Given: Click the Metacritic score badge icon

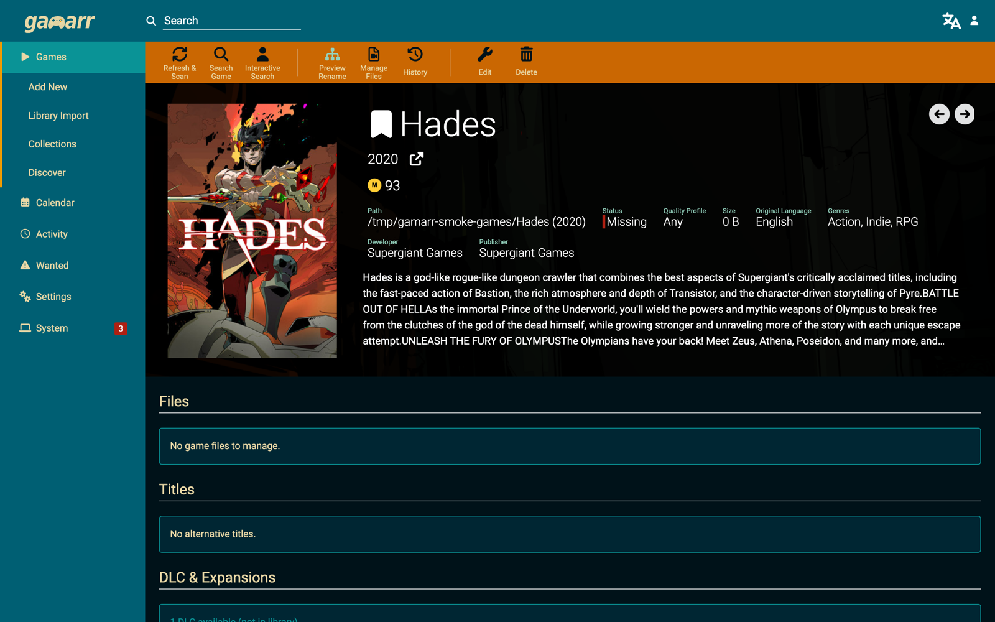Looking at the screenshot, I should pos(374,185).
